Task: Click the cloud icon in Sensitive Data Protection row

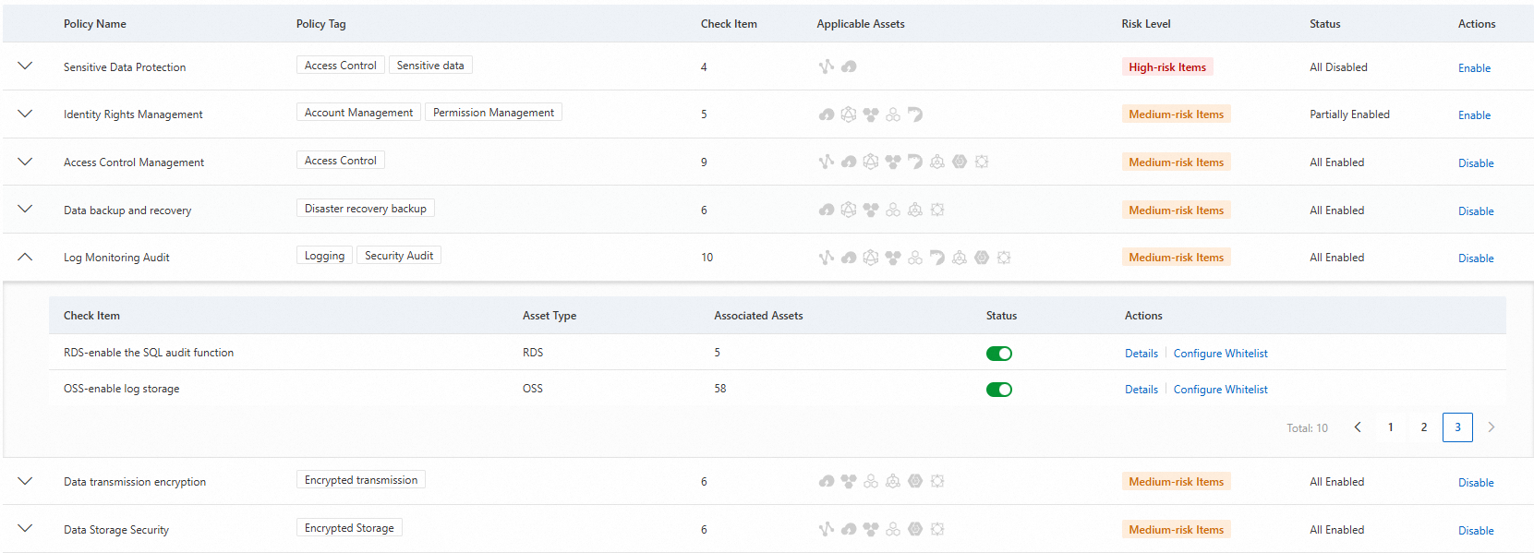Action: click(x=849, y=66)
